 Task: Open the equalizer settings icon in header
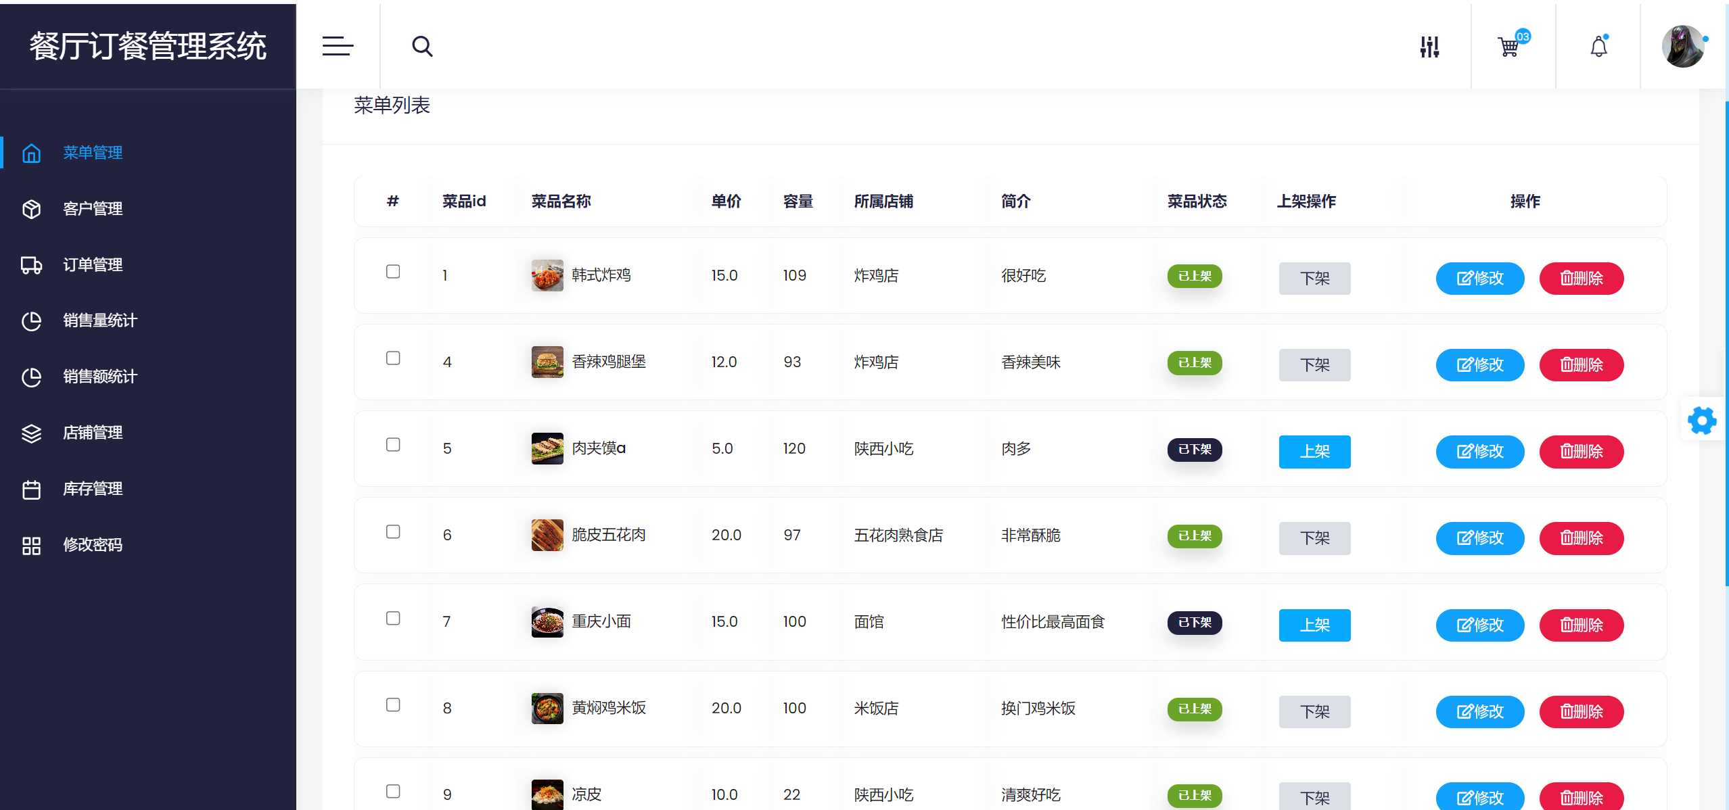coord(1429,47)
